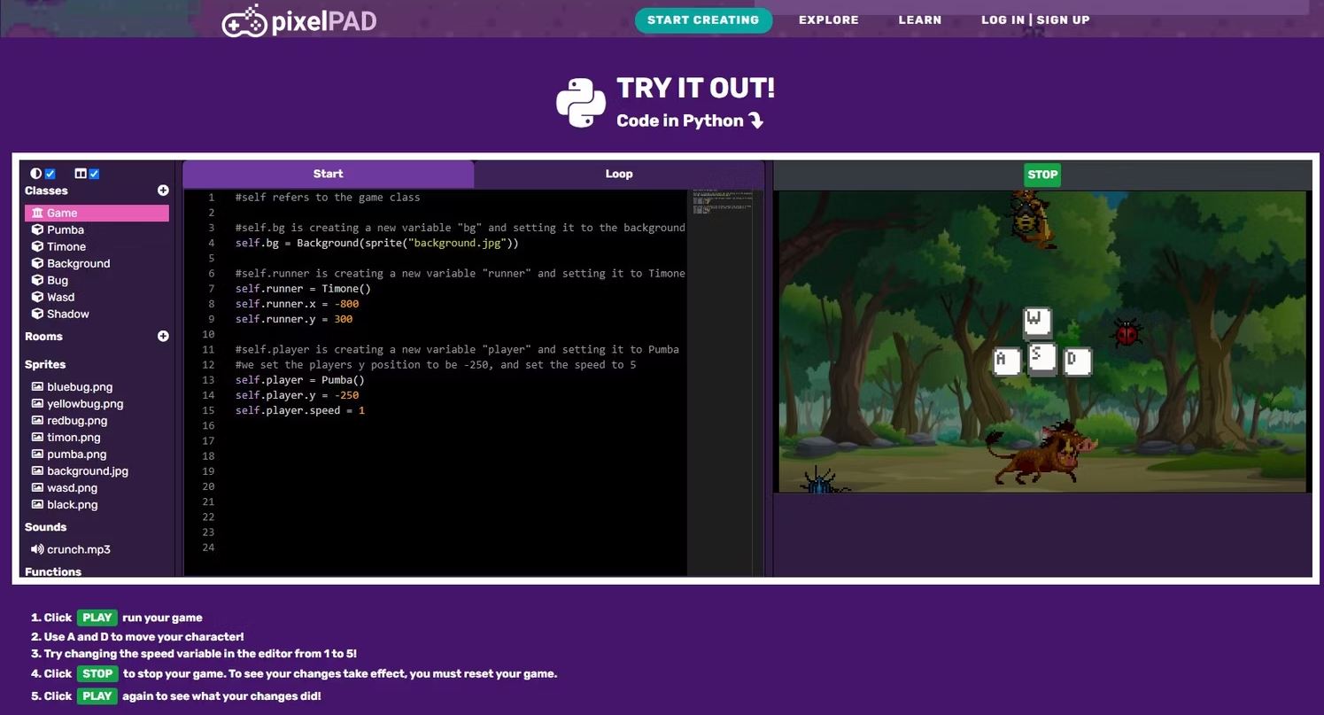1324x715 pixels.
Task: Click the Python logo icon
Action: point(581,103)
